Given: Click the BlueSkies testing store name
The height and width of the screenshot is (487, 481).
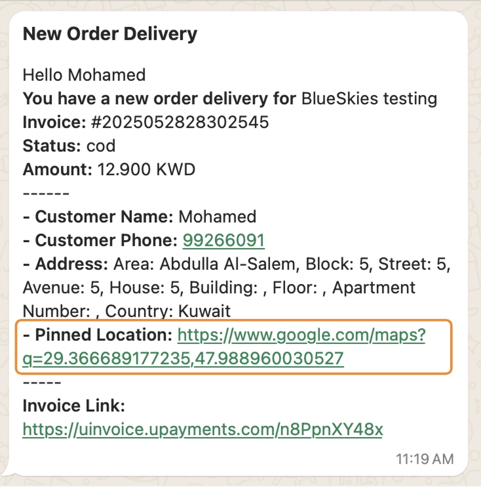Looking at the screenshot, I should tap(369, 99).
